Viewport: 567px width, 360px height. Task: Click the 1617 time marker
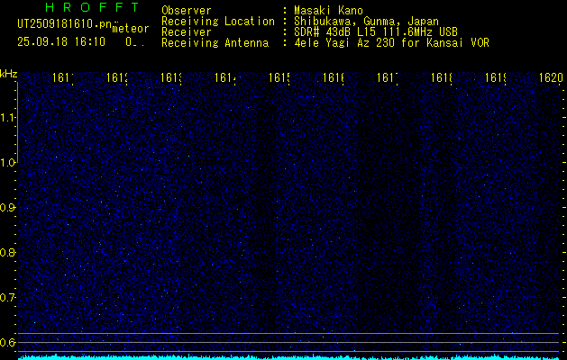[388, 77]
